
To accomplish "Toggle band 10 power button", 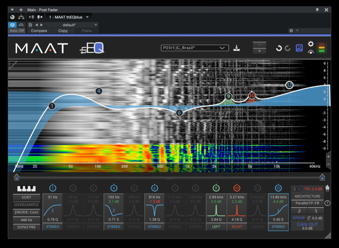I will (x=237, y=188).
